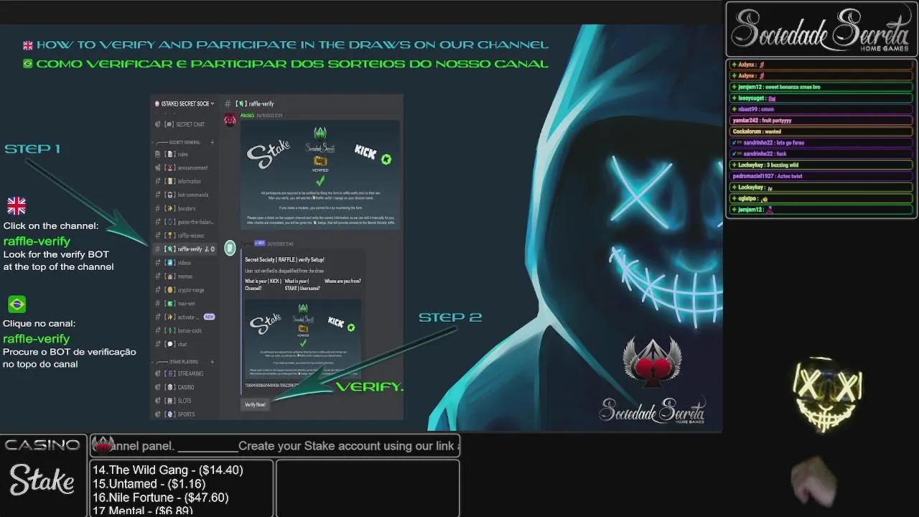Open the server name dropdown in Discord
919x517 pixels.
(185, 103)
